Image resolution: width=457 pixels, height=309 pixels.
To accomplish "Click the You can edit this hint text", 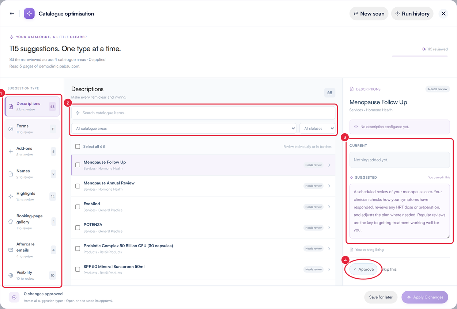I will [439, 178].
